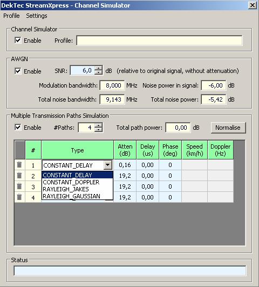Viewport: 259px width, 287px height.
Task: Select CONSTANT_DOPPLER in the dropdown list
Action: [77, 182]
